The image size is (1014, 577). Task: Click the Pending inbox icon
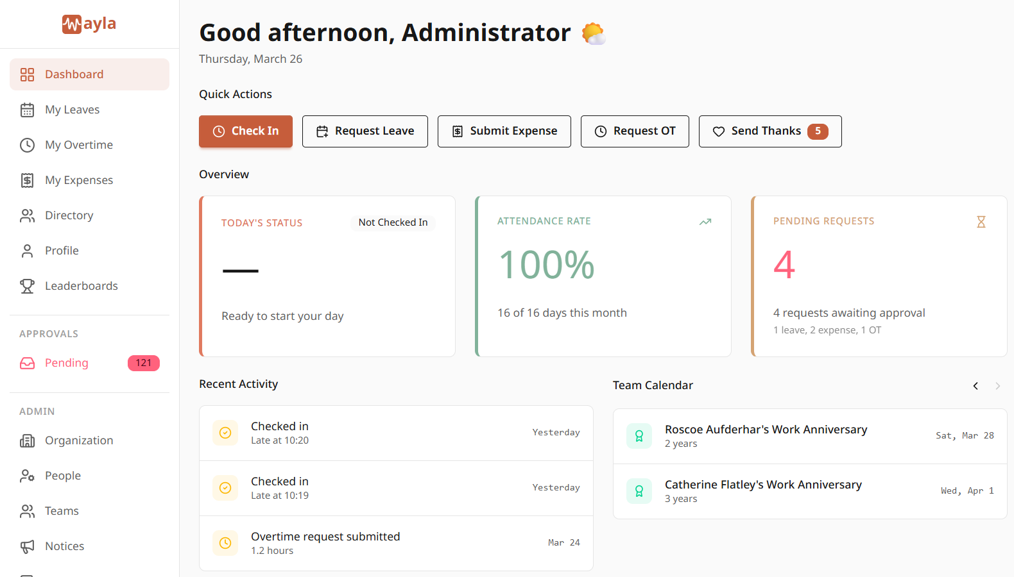pos(27,363)
